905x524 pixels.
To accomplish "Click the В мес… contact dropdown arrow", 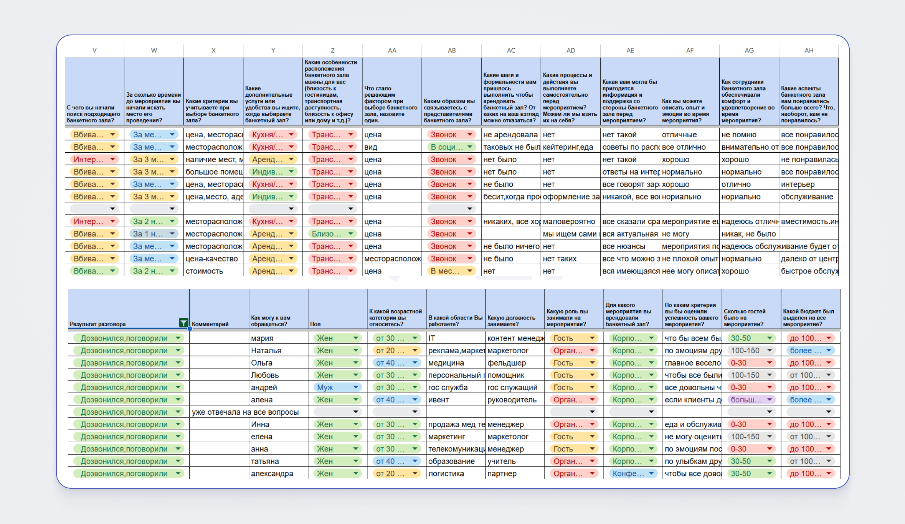I will coord(470,271).
